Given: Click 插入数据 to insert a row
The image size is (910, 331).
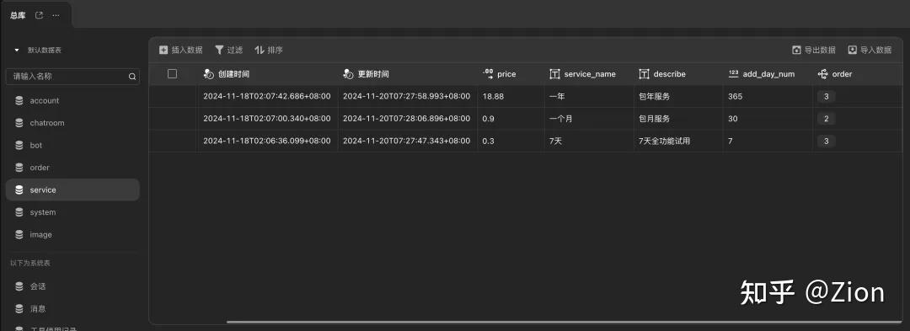Looking at the screenshot, I should (180, 51).
